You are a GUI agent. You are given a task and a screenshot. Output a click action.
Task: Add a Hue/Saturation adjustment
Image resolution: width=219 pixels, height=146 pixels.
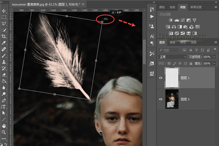(x=168, y=27)
